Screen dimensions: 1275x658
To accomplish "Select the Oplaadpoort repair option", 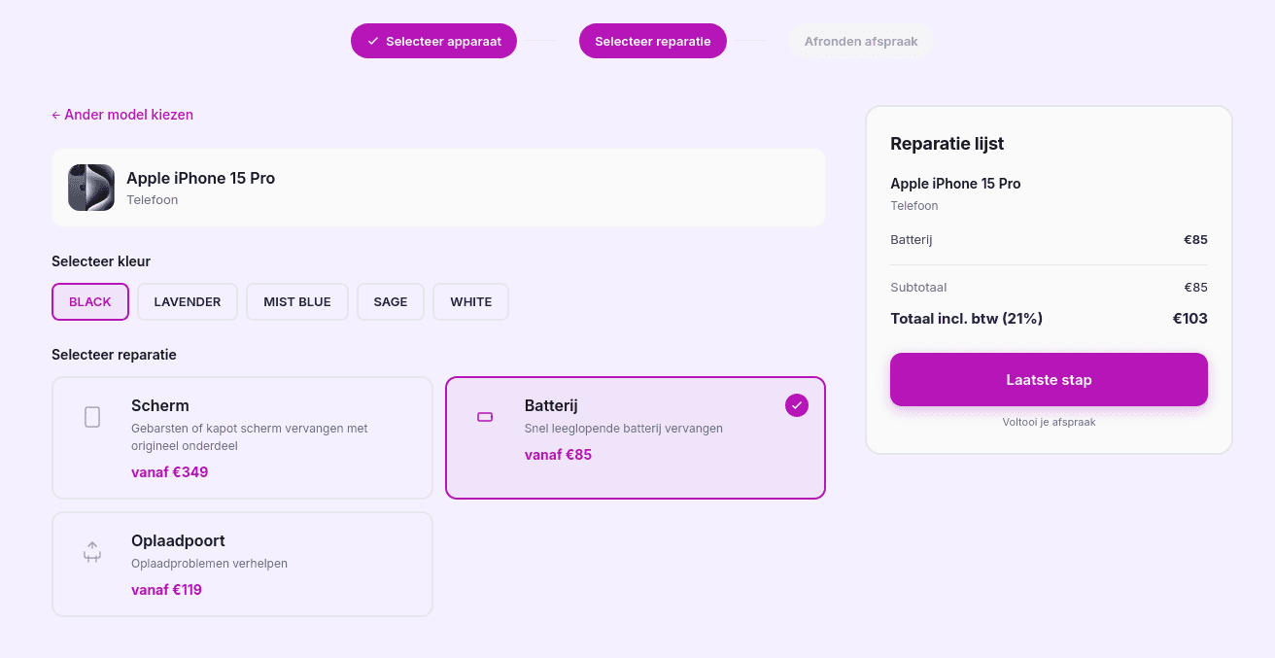I will (242, 564).
